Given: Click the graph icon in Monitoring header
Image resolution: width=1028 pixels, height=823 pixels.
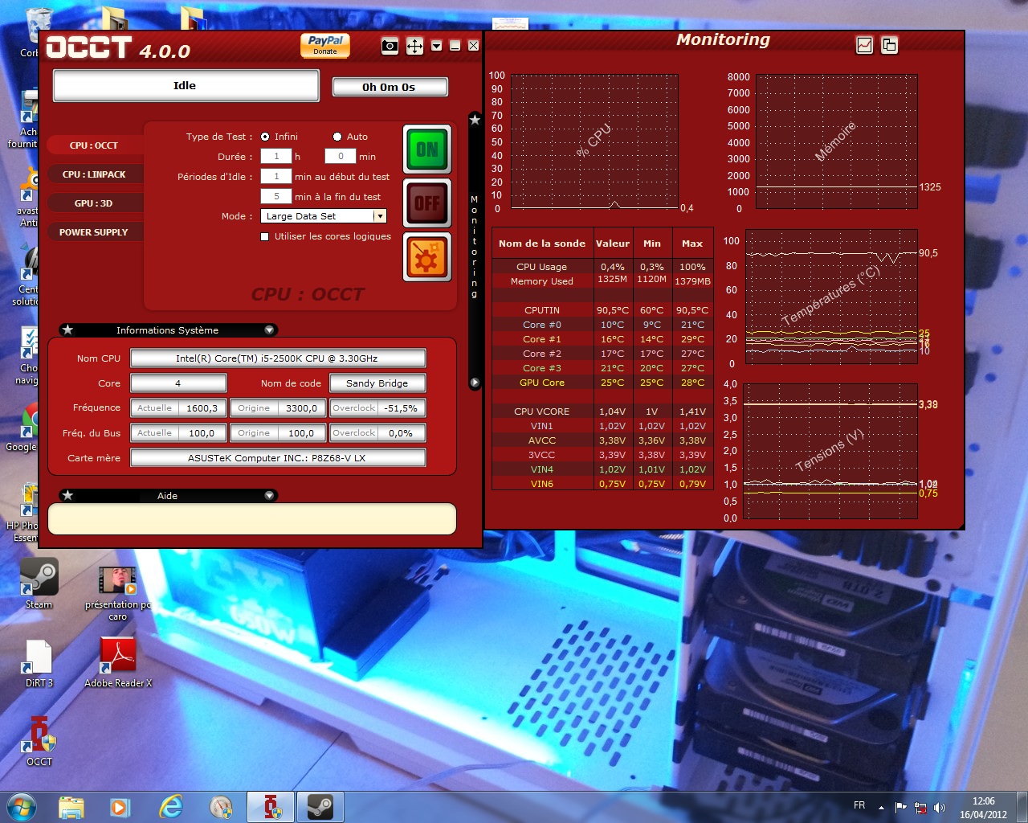Looking at the screenshot, I should click(x=864, y=45).
